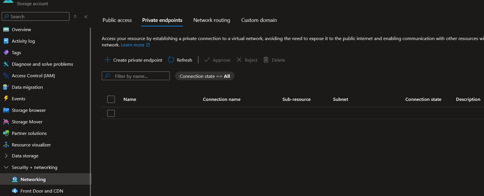Click the Reject X icon

(x=239, y=60)
